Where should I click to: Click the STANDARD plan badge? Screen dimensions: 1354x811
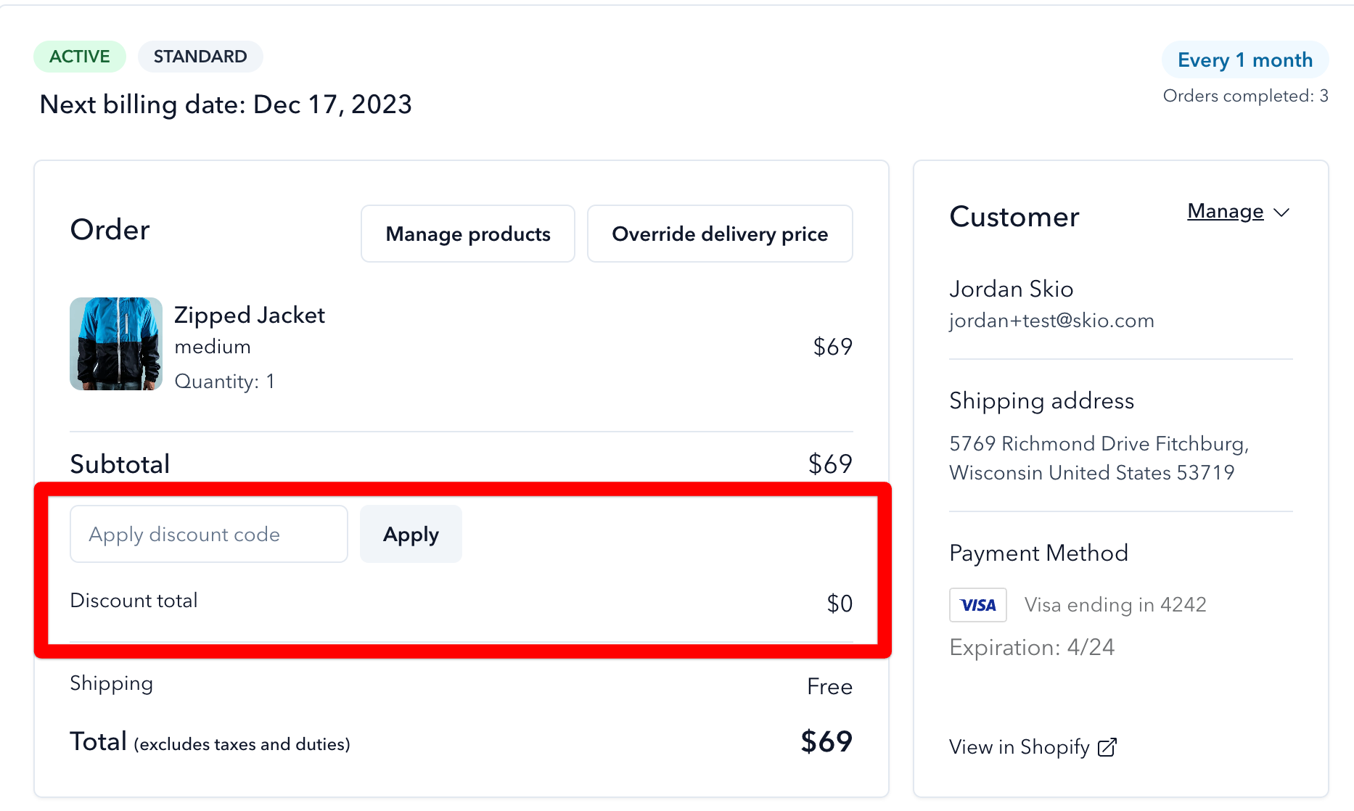tap(200, 57)
